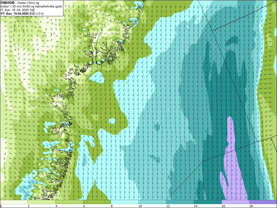Image resolution: width=277 pixels, height=208 pixels.
Task: Click legend value '12'
Action: click(x=168, y=206)
